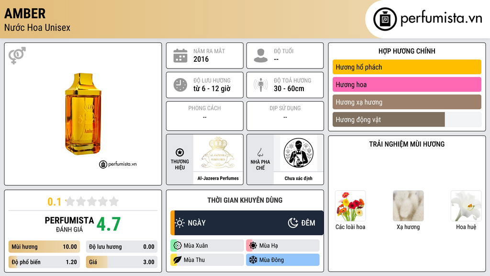Open the perfumer illustration Chưa xác định
The height and width of the screenshot is (276, 490).
299,153
